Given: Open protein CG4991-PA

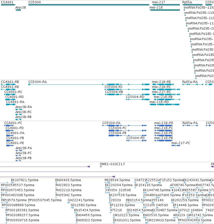Looking at the screenshot, I should 15,133.
